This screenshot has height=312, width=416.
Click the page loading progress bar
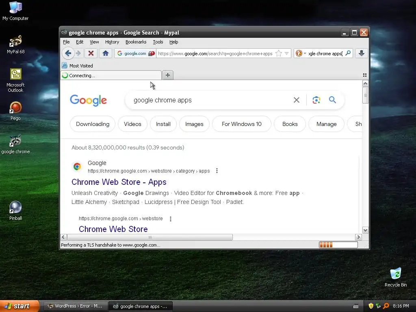tap(338, 245)
